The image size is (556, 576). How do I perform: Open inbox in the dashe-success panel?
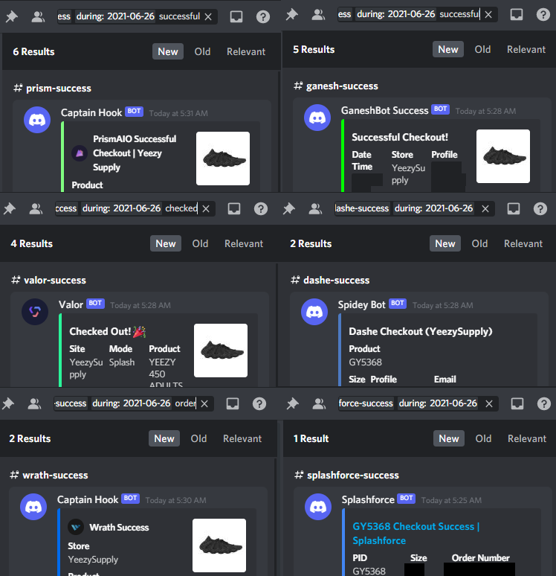coord(514,208)
